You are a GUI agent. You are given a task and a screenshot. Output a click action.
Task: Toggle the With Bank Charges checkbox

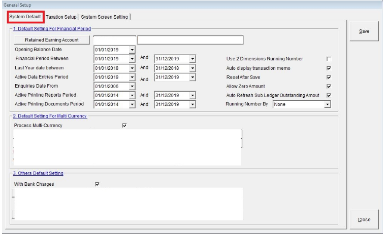point(97,184)
